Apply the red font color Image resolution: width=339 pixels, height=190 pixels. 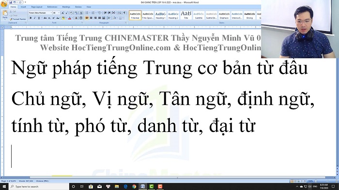[x=69, y=18]
